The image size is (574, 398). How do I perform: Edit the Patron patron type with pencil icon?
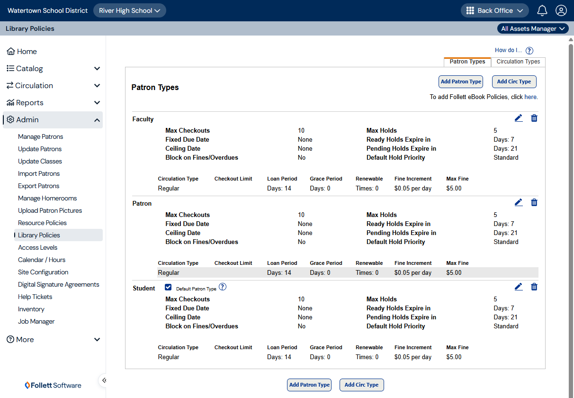(519, 203)
